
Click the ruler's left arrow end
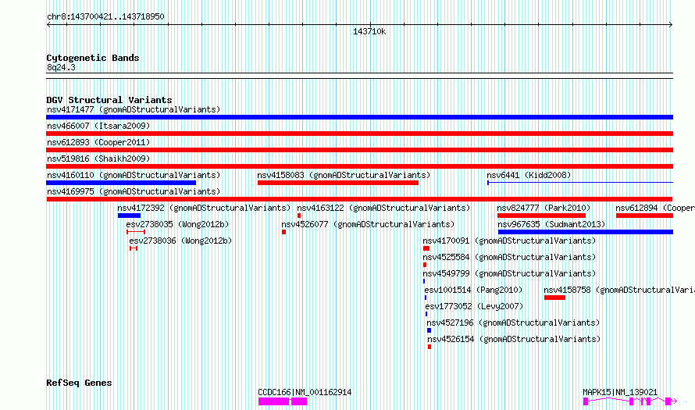48,25
